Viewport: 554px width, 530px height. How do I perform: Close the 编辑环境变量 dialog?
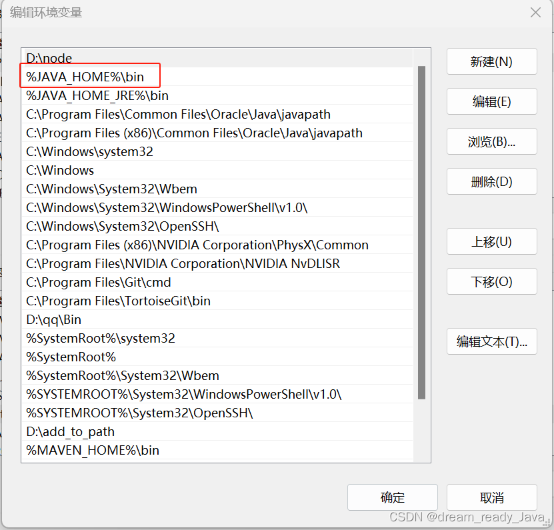point(535,13)
